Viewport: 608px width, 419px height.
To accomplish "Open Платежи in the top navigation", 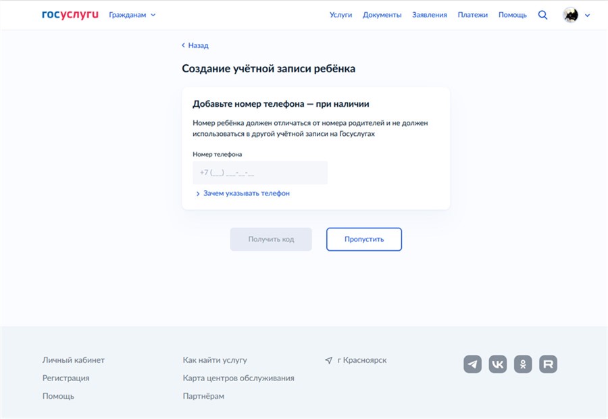I will click(473, 15).
